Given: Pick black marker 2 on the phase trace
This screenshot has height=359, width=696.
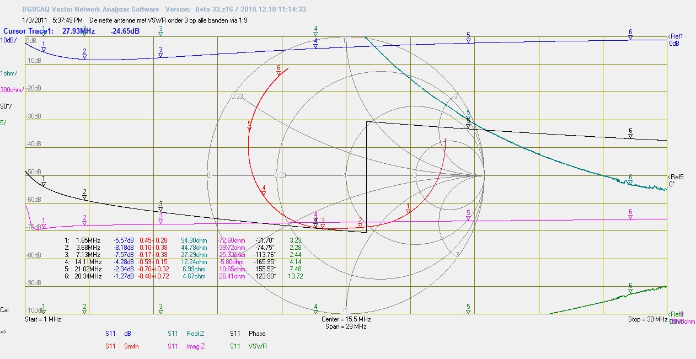Looking at the screenshot, I should click(84, 195).
